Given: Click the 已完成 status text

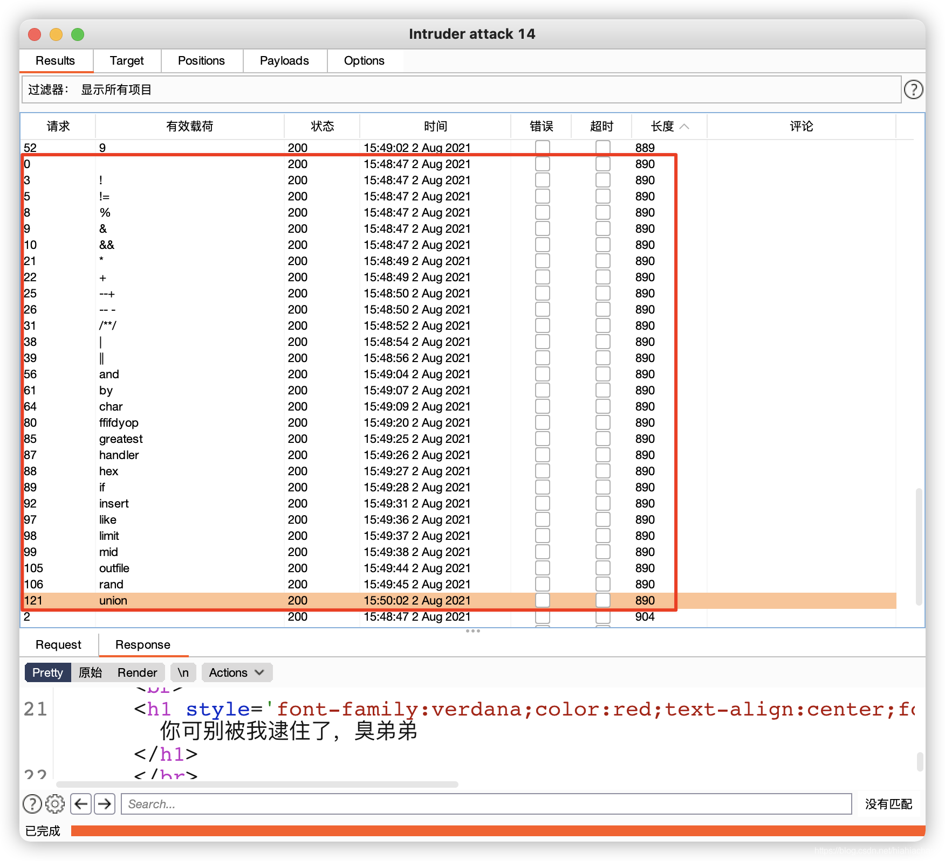Looking at the screenshot, I should tap(43, 831).
